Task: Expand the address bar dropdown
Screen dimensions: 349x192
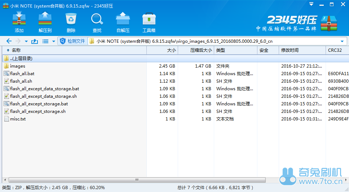Action: coord(342,41)
